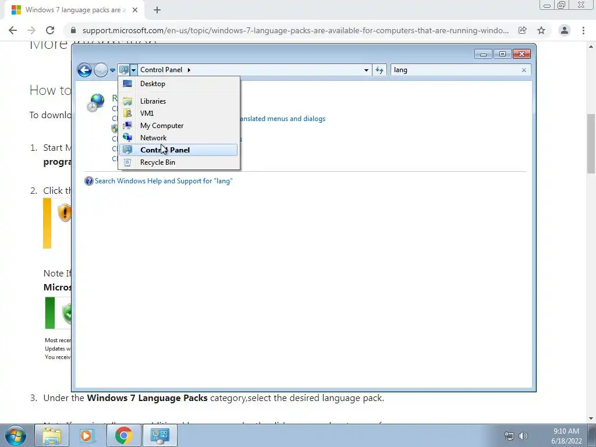Launch Windows Media Player from taskbar
The height and width of the screenshot is (447, 596).
pos(87,435)
